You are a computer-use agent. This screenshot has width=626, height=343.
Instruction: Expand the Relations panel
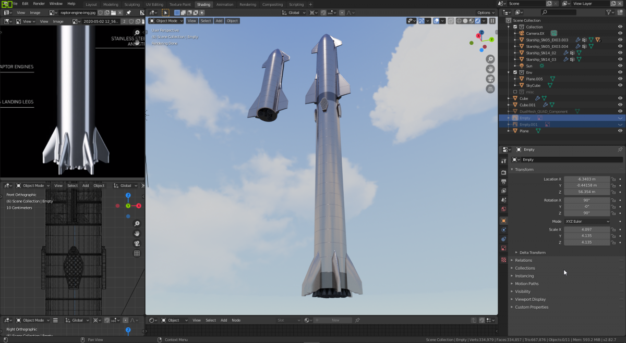coord(524,260)
